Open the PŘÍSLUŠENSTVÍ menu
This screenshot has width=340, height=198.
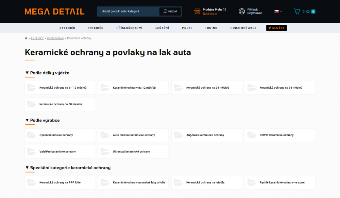[130, 28]
